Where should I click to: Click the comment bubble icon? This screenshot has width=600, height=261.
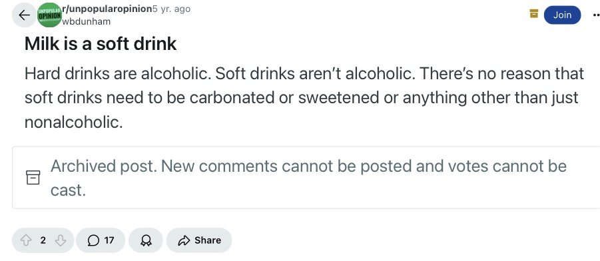[93, 240]
